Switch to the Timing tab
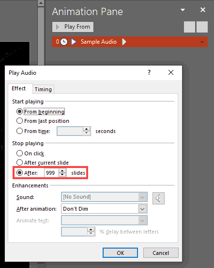Viewport: 214px width, 268px height. click(43, 89)
